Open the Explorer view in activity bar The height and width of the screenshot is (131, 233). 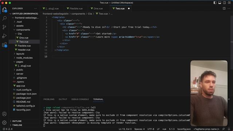4,10
